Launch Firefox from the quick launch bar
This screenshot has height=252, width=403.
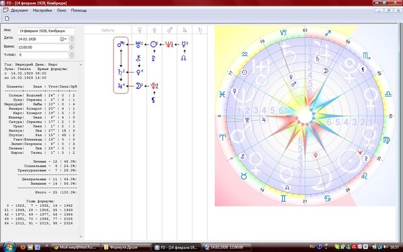(23, 247)
